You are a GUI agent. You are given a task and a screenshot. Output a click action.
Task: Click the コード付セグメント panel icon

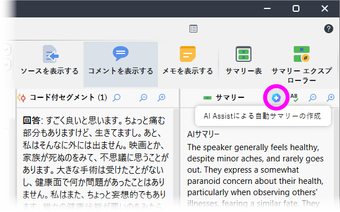(21, 98)
